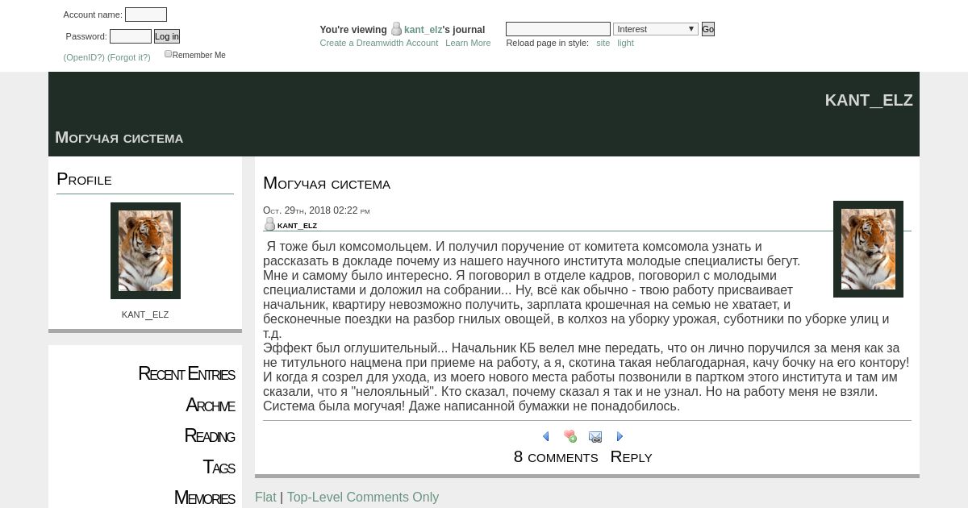Open the Tags sidebar link
968x508 pixels.
pyautogui.click(x=219, y=467)
